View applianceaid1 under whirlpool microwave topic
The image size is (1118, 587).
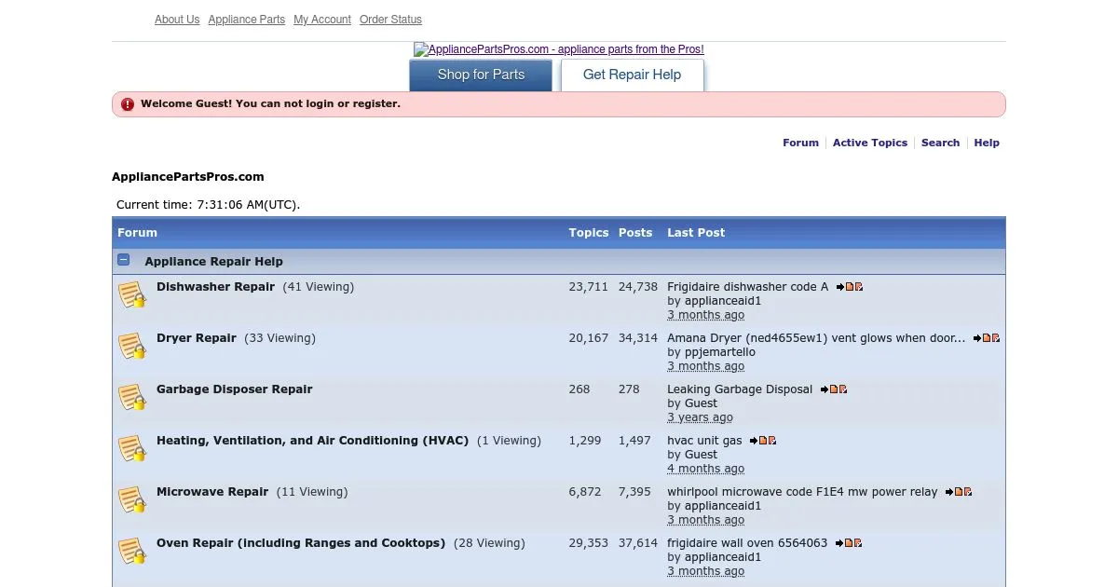tap(723, 506)
